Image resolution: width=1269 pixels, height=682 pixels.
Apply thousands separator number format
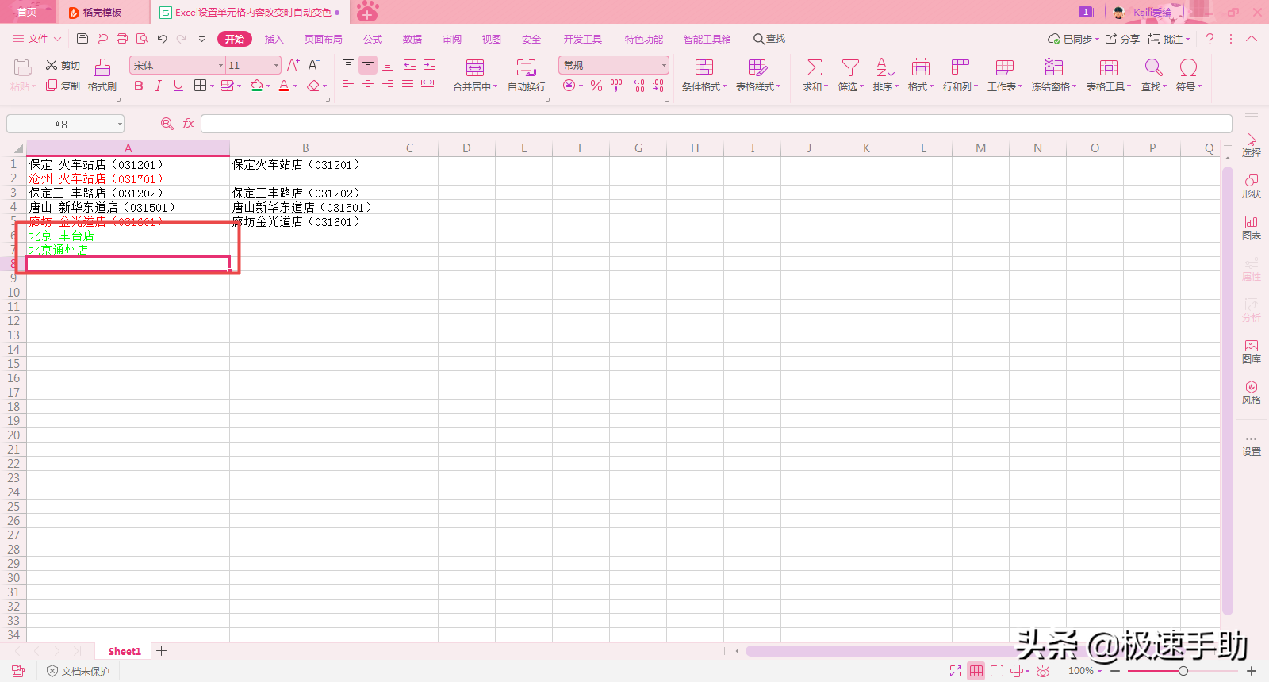click(x=616, y=86)
